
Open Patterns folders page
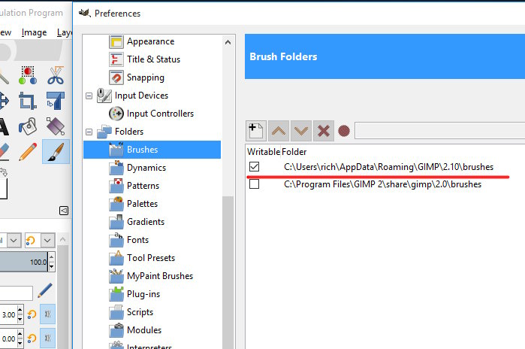(143, 186)
